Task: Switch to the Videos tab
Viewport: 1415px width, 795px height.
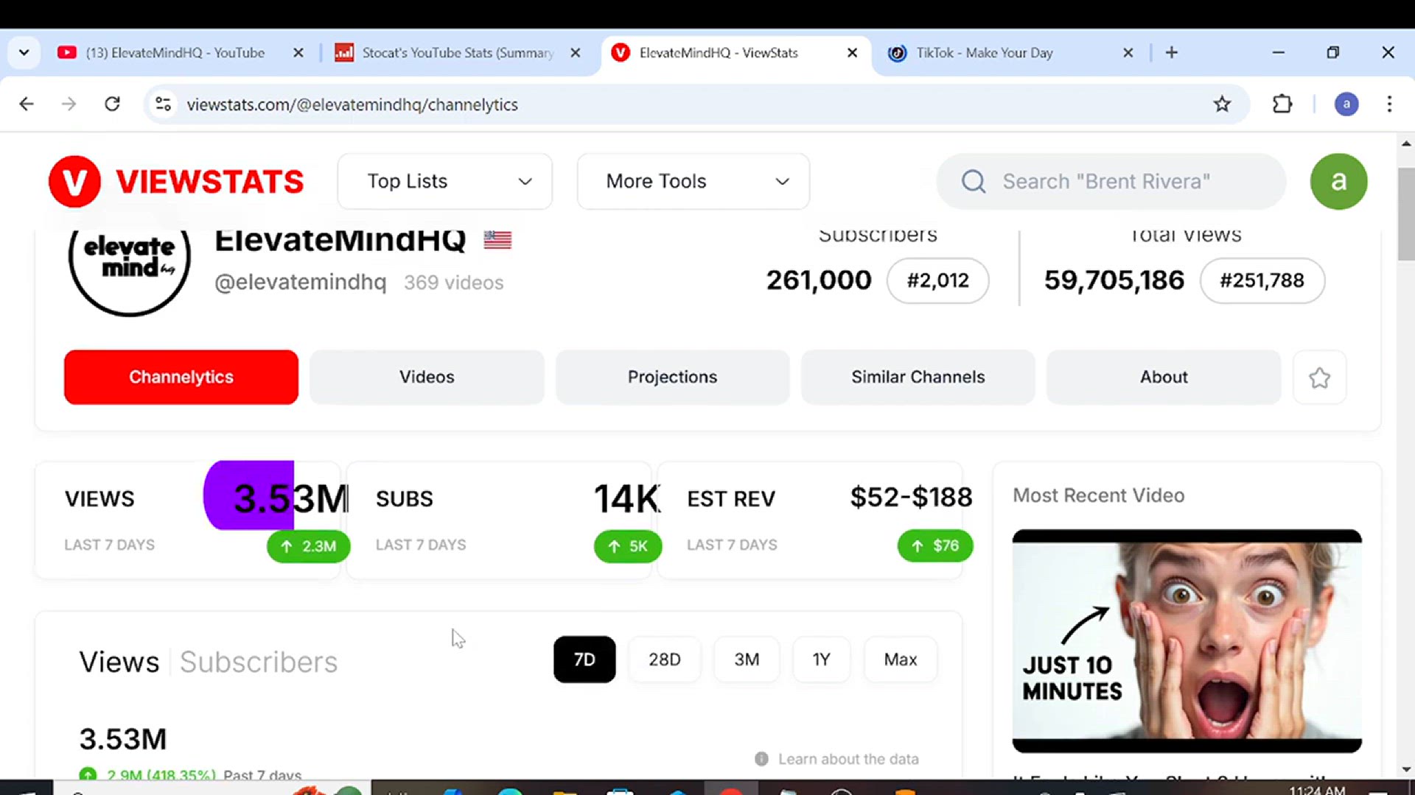Action: [x=427, y=377]
